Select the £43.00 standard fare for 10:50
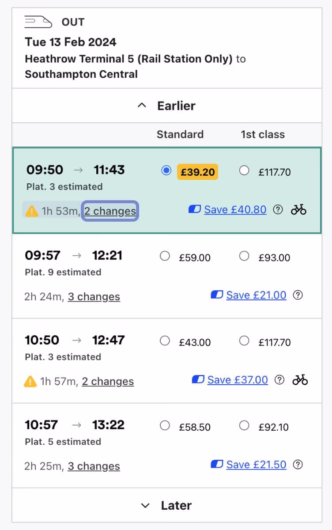The height and width of the screenshot is (530, 332). coord(165,341)
